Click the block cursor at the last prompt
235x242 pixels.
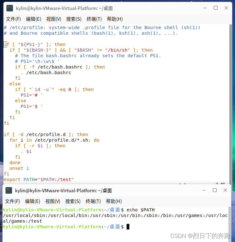(128, 227)
